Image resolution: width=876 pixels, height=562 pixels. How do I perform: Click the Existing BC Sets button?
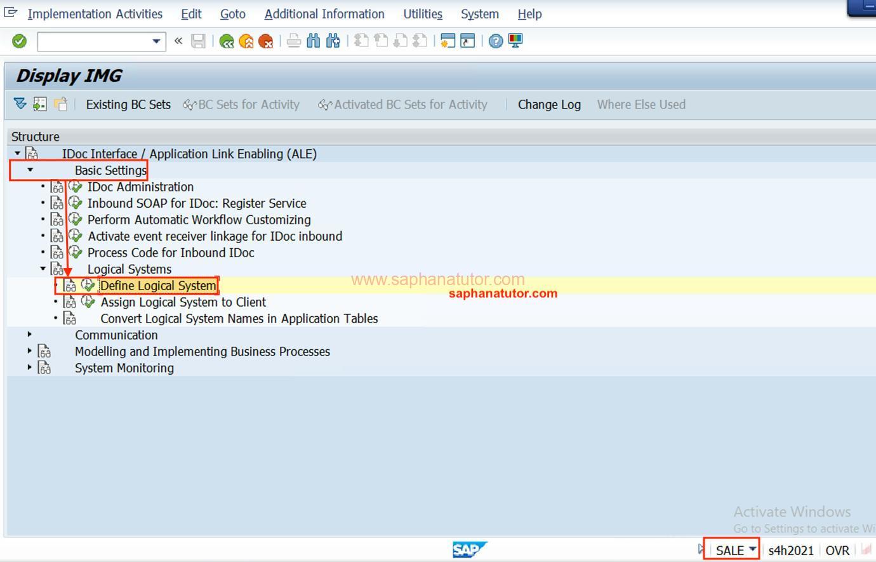128,105
